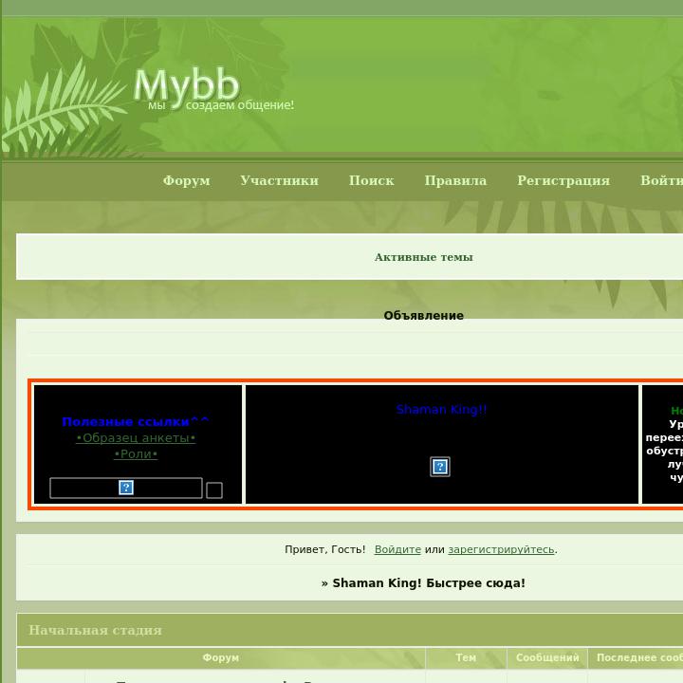Open the Образец анкеты link
This screenshot has width=683, height=683.
coord(136,437)
